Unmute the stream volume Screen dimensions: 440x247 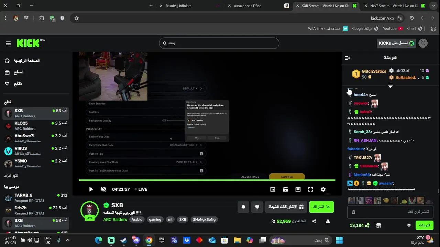click(103, 189)
